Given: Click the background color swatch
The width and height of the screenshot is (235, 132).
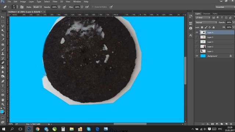Looking at the screenshot, I should coord(4,113).
